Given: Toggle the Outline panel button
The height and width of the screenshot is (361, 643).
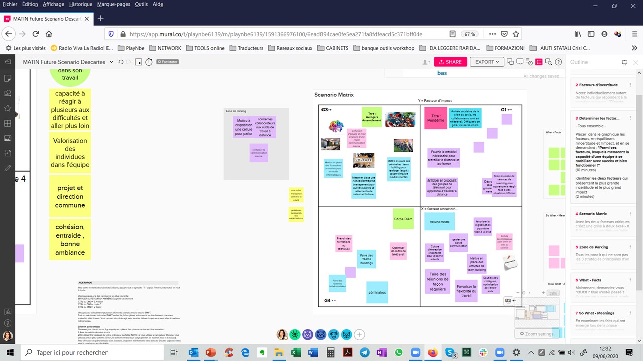Looking at the screenshot, I should pyautogui.click(x=539, y=62).
